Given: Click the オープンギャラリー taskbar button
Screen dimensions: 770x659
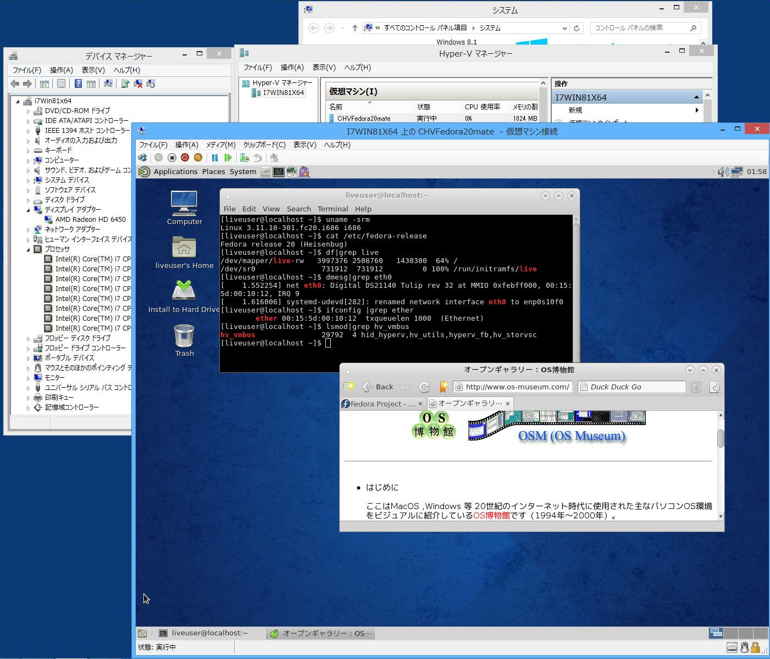Looking at the screenshot, I should click(321, 633).
